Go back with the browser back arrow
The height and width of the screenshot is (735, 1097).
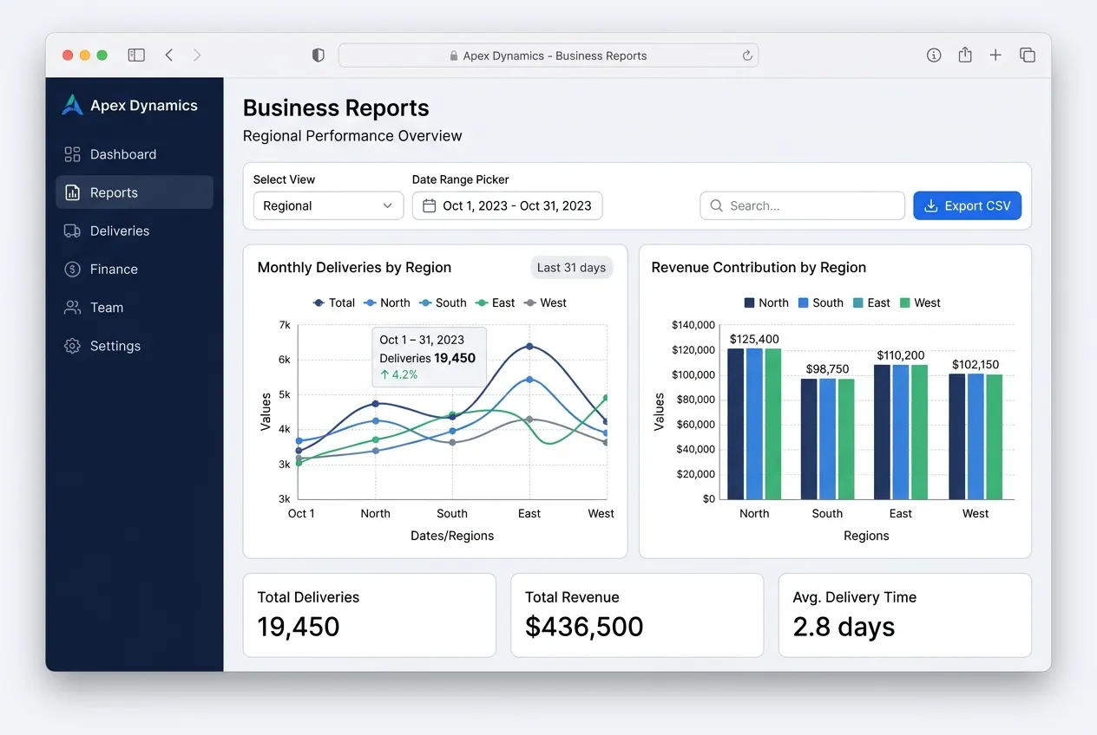(x=169, y=55)
